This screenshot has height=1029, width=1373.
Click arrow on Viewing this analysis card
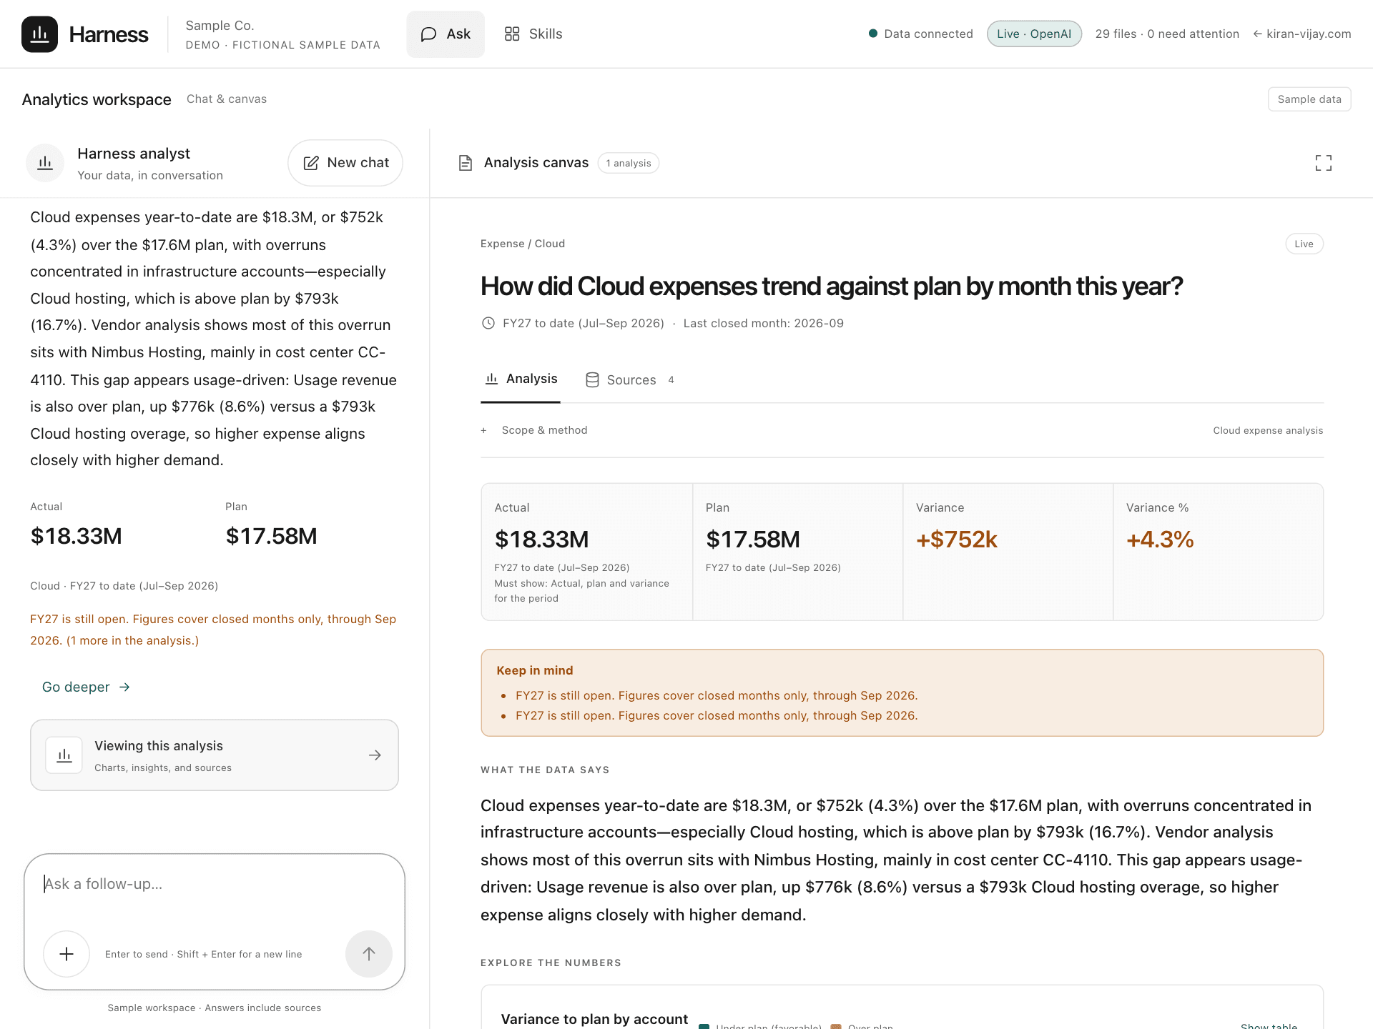(x=375, y=755)
